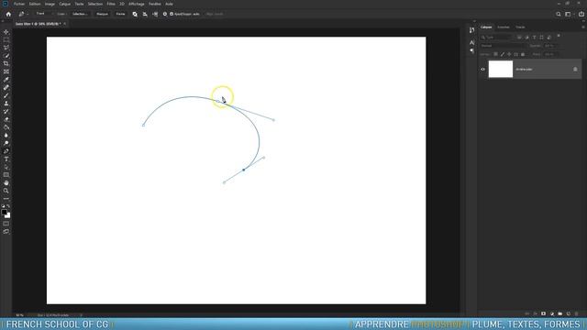Select the Move tool

tap(6, 32)
